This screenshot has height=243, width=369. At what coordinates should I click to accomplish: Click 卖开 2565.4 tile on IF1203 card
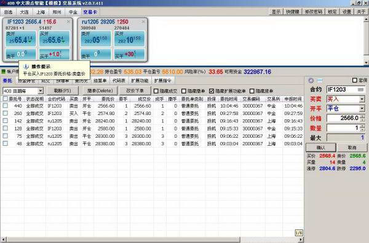coord(21,39)
